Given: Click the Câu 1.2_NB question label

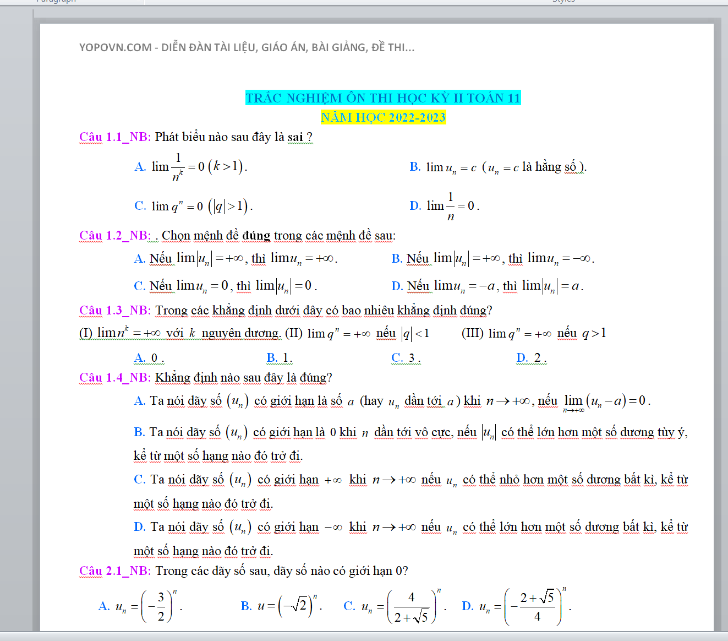Looking at the screenshot, I should click(x=114, y=236).
